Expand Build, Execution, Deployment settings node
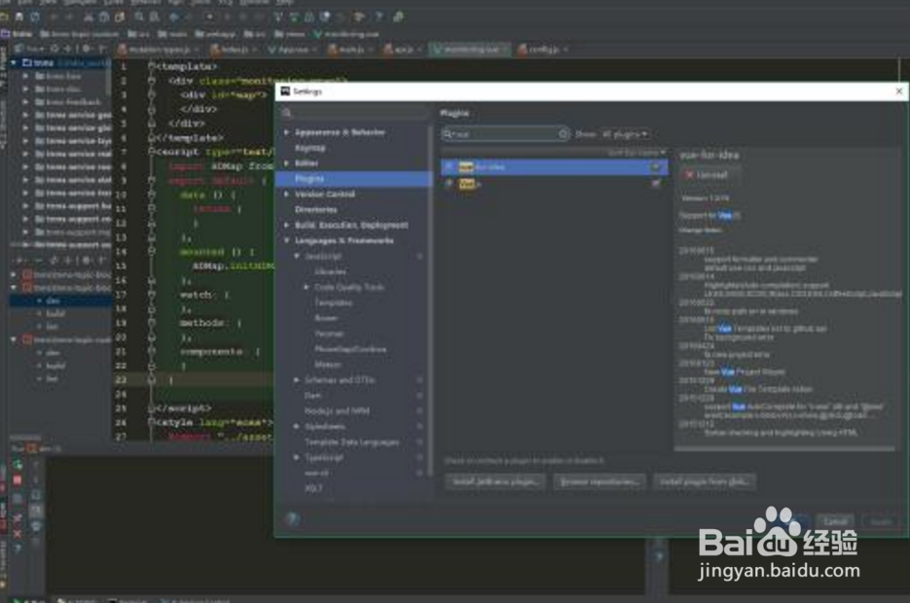 click(287, 225)
